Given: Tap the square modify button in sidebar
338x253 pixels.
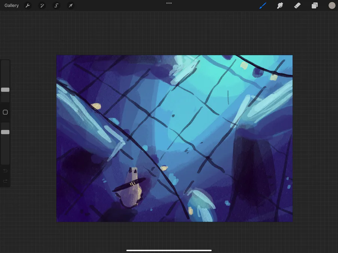Looking at the screenshot, I should click(x=5, y=112).
